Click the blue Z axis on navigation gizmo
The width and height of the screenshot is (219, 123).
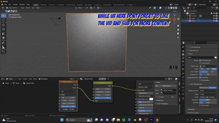pos(174,15)
